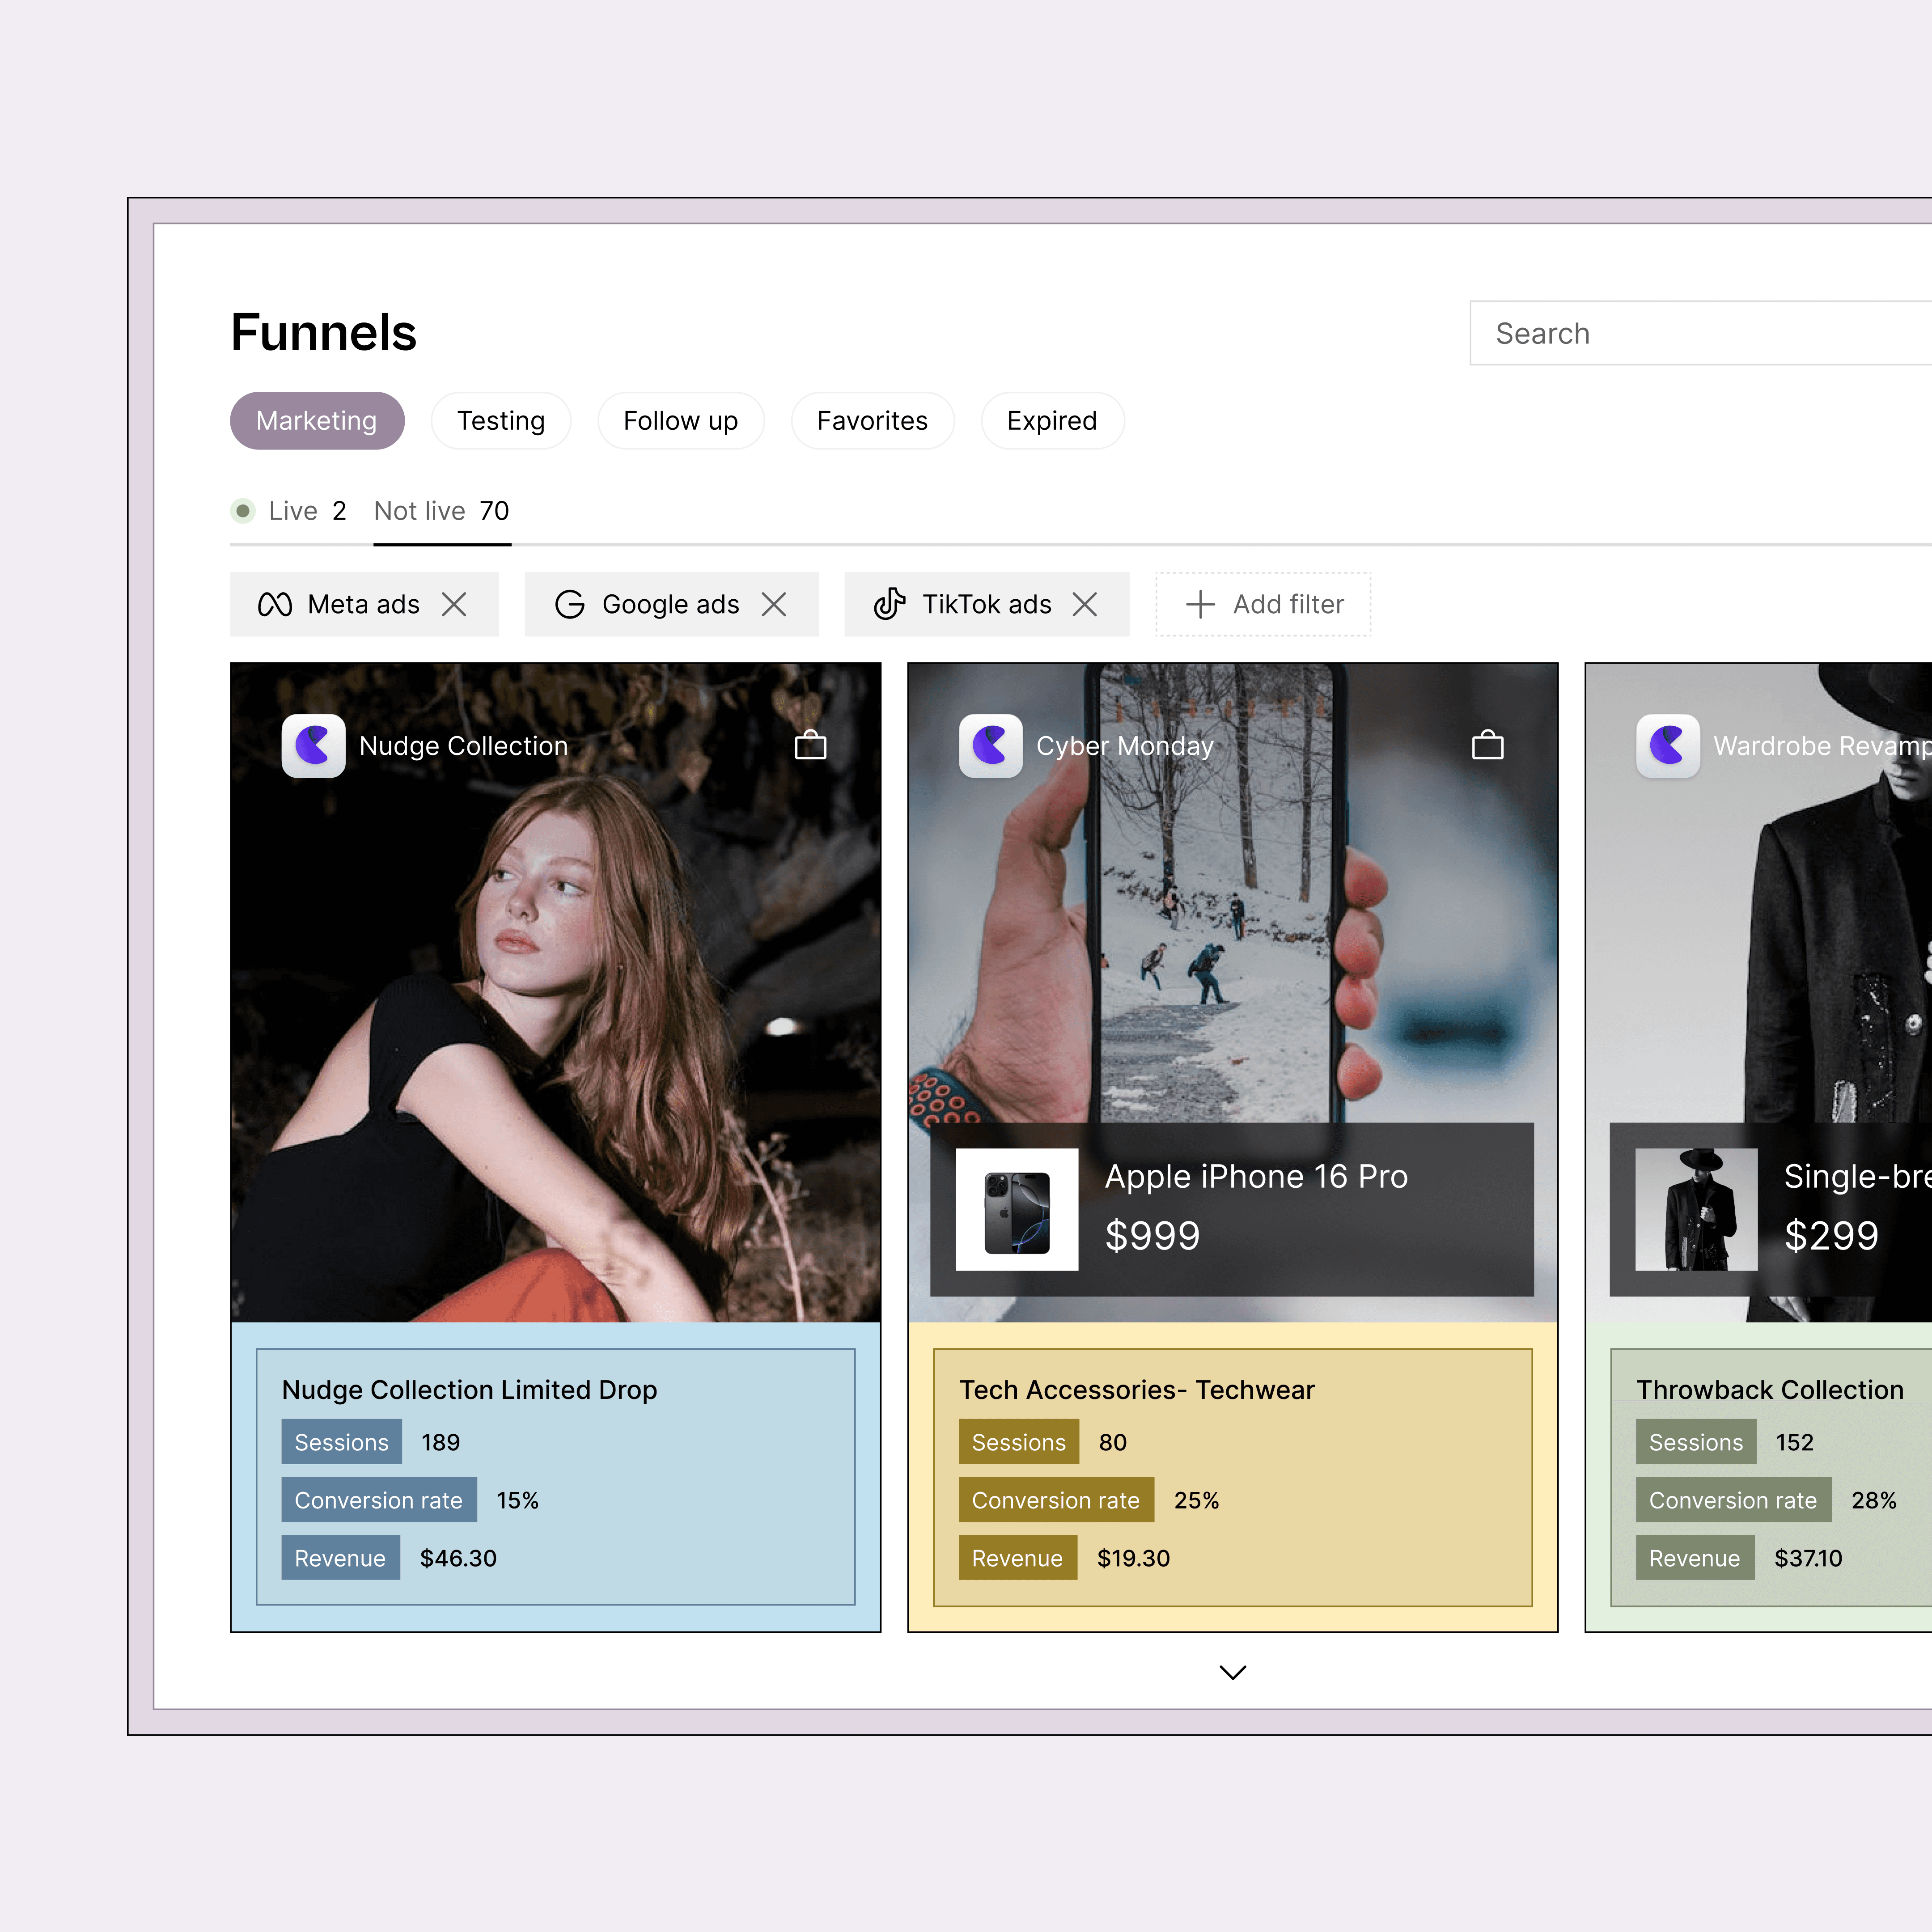The width and height of the screenshot is (1932, 1932).
Task: Click the Follow up pill button
Action: coord(680,421)
